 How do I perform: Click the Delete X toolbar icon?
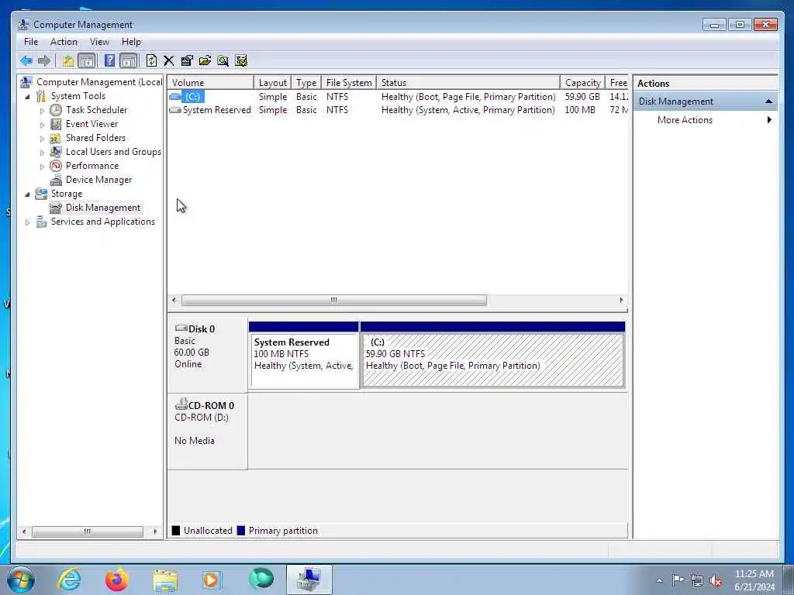click(x=168, y=61)
